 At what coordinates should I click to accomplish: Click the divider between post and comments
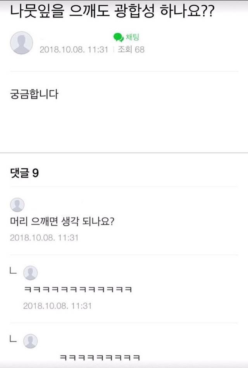click(124, 153)
